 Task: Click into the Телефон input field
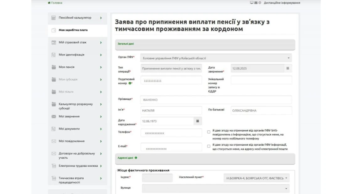pyautogui.click(x=171, y=133)
